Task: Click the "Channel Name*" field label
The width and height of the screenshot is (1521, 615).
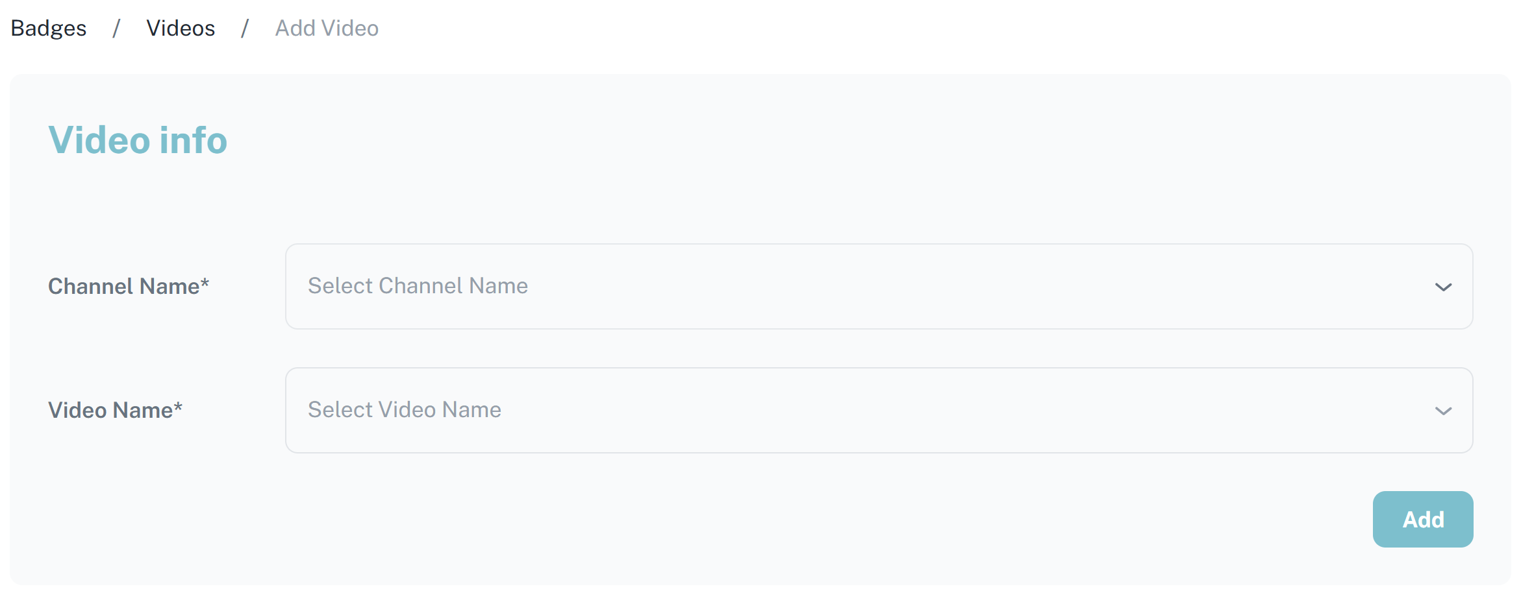Action: click(x=128, y=286)
